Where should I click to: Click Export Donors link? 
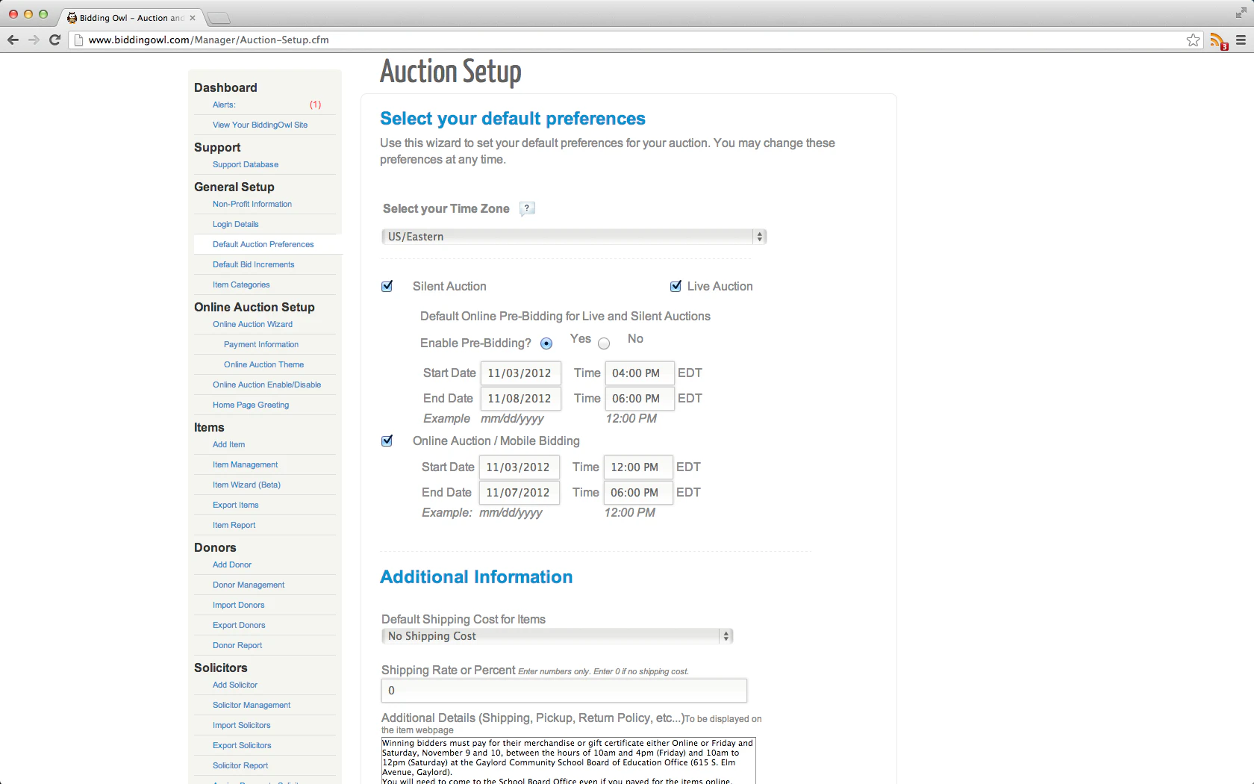point(239,625)
